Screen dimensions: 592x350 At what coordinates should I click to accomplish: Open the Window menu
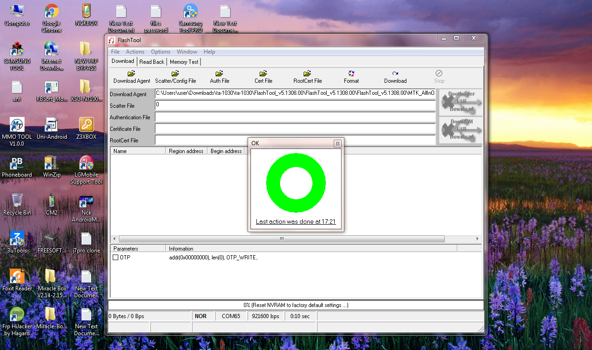(x=187, y=52)
